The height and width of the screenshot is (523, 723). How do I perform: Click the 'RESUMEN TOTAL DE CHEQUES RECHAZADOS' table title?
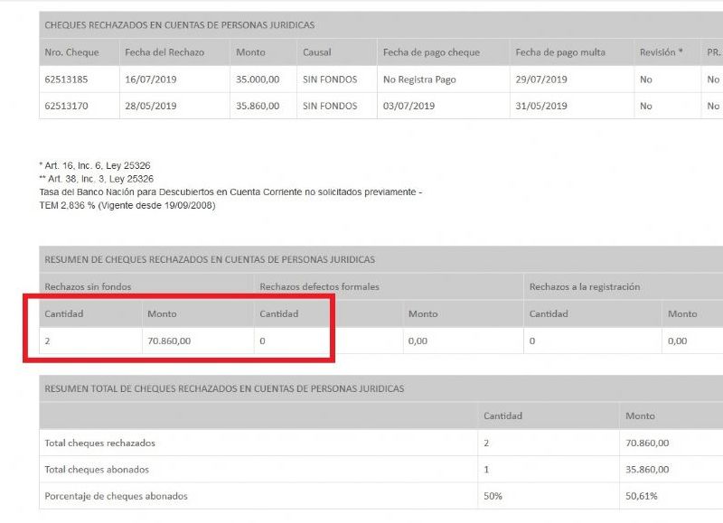[224, 388]
